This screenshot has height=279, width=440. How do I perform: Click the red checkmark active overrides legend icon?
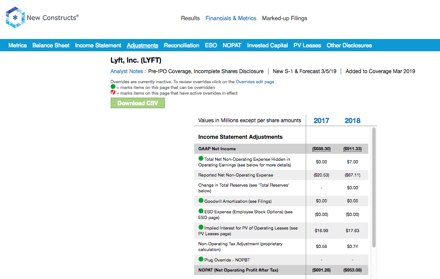113,92
